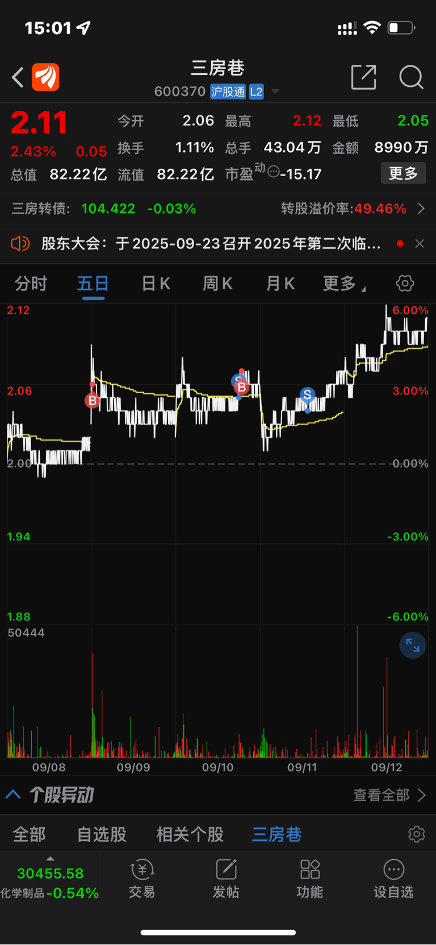Tap the 沪股通 badge
The image size is (436, 945).
(228, 91)
